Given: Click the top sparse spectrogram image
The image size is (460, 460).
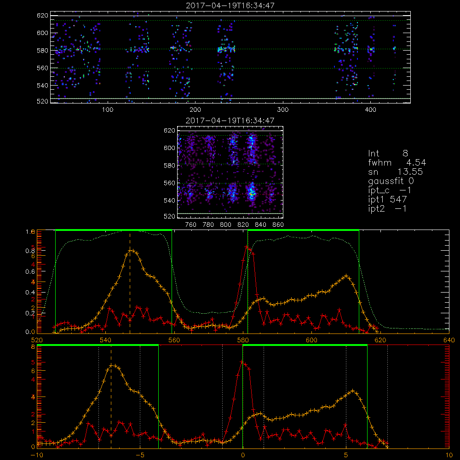Looking at the screenshot, I should [230, 57].
